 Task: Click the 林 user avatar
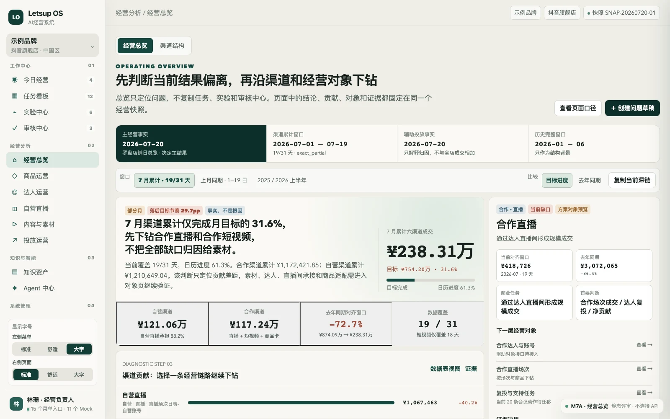point(16,404)
